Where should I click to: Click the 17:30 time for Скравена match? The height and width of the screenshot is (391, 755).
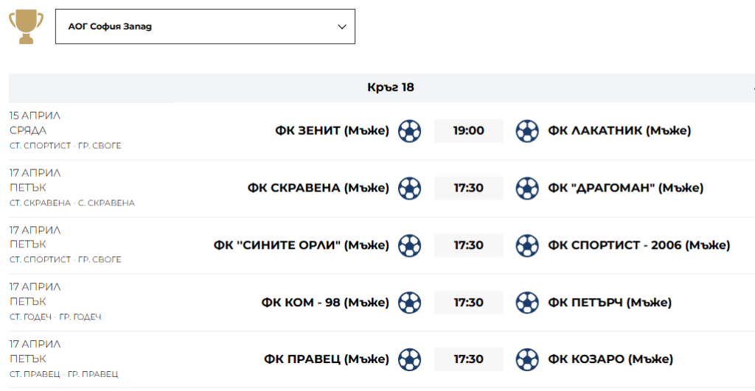tap(468, 189)
